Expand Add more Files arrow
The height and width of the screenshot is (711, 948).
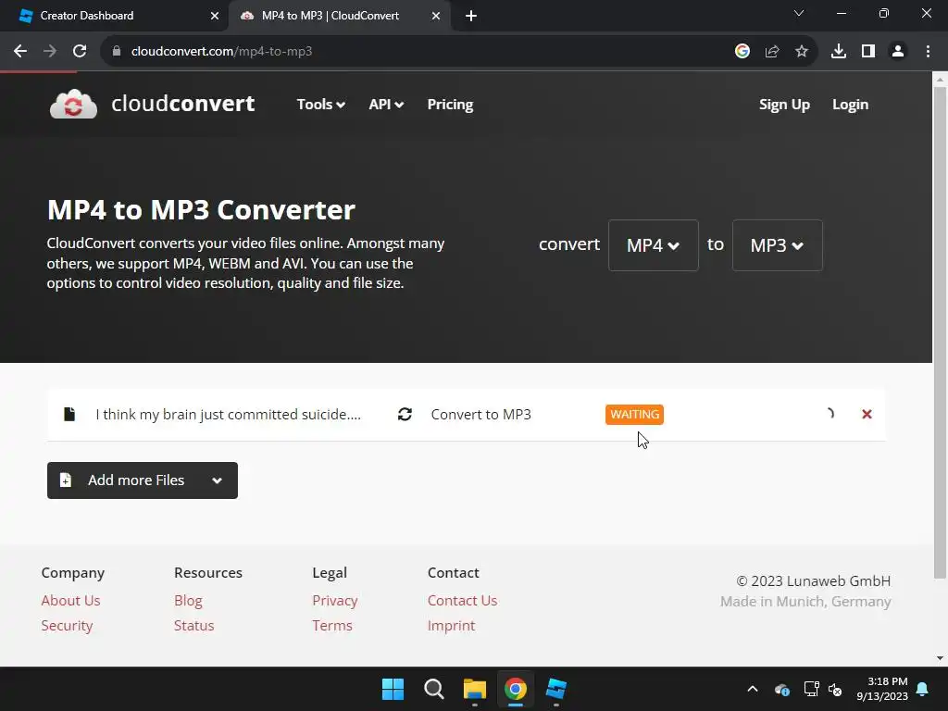point(217,480)
